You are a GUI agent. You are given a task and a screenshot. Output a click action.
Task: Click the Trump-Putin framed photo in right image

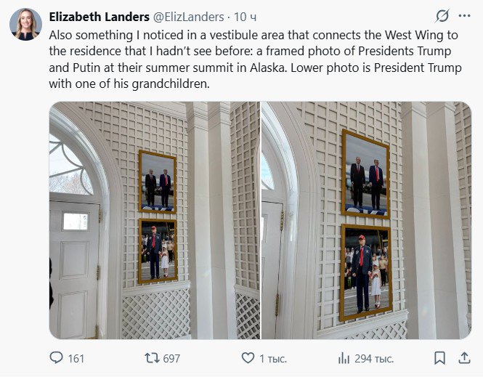click(366, 174)
